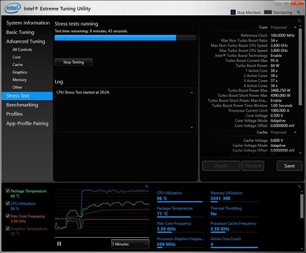Collapse the Core section chevron
Screen dimensions: 306x253
click(295, 28)
